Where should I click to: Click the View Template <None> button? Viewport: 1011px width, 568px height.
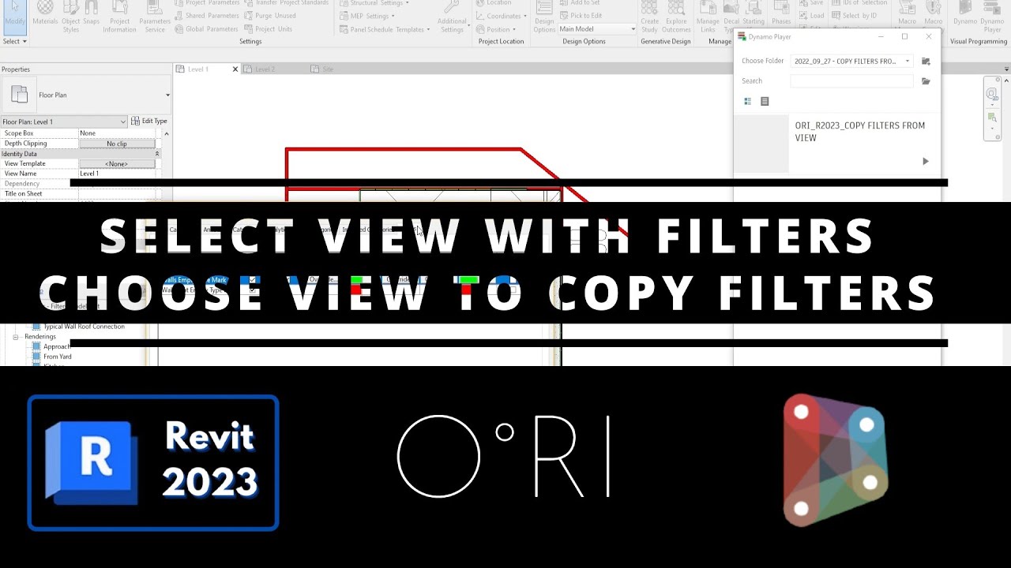[117, 164]
